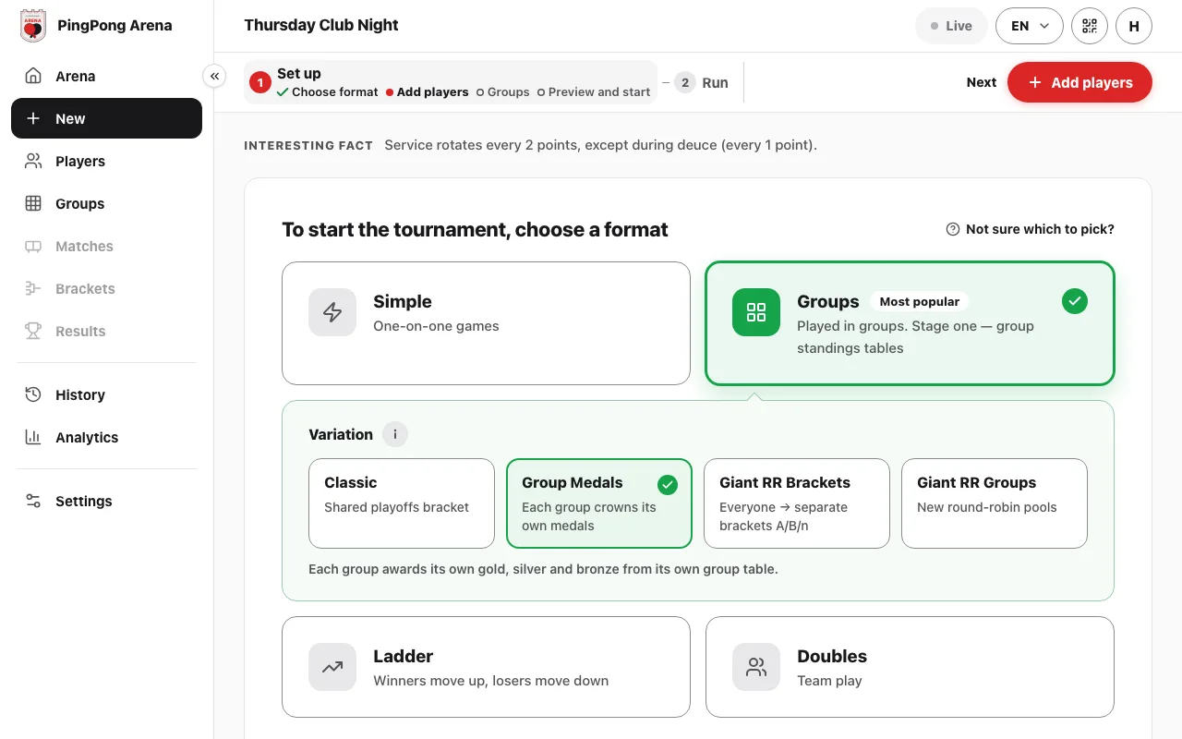Viewport: 1182px width, 739px height.
Task: Jump to the Preview and start step
Action: tap(594, 92)
